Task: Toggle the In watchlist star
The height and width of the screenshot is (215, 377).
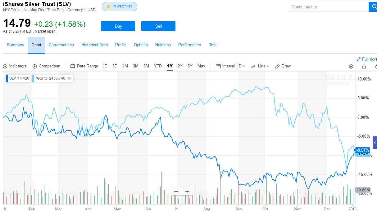Action: [120, 7]
